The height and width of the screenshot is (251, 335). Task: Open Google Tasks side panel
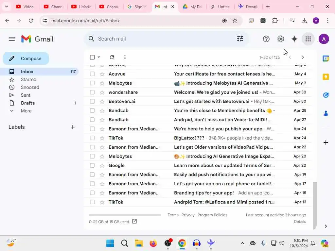click(x=326, y=95)
